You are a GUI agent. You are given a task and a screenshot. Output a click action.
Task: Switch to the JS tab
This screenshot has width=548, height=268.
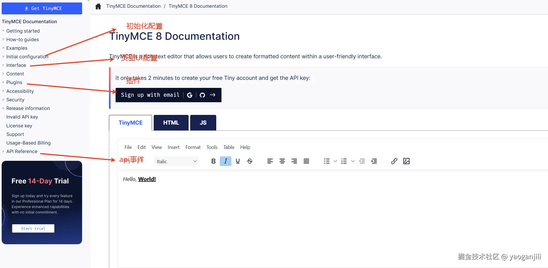click(x=203, y=123)
